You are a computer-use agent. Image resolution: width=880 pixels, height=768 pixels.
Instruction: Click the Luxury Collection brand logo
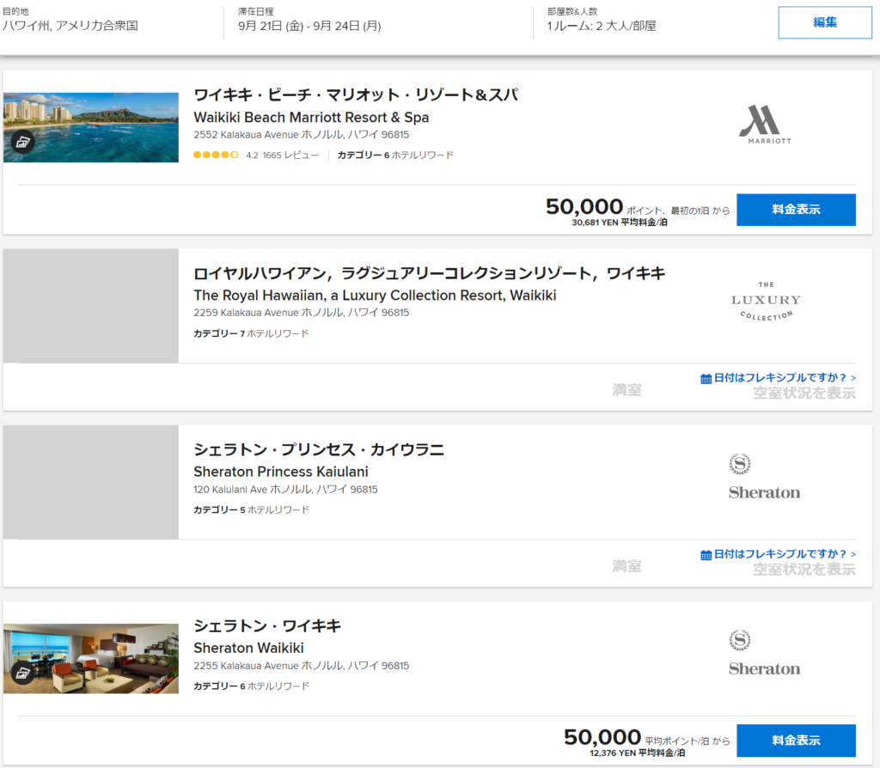[765, 301]
